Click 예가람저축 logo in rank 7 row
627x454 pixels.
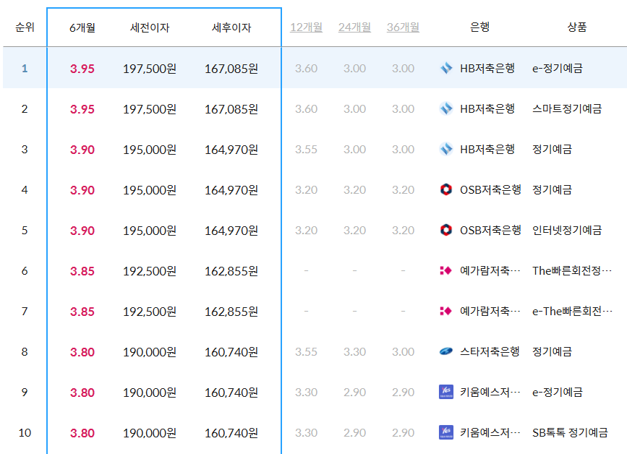pos(446,311)
